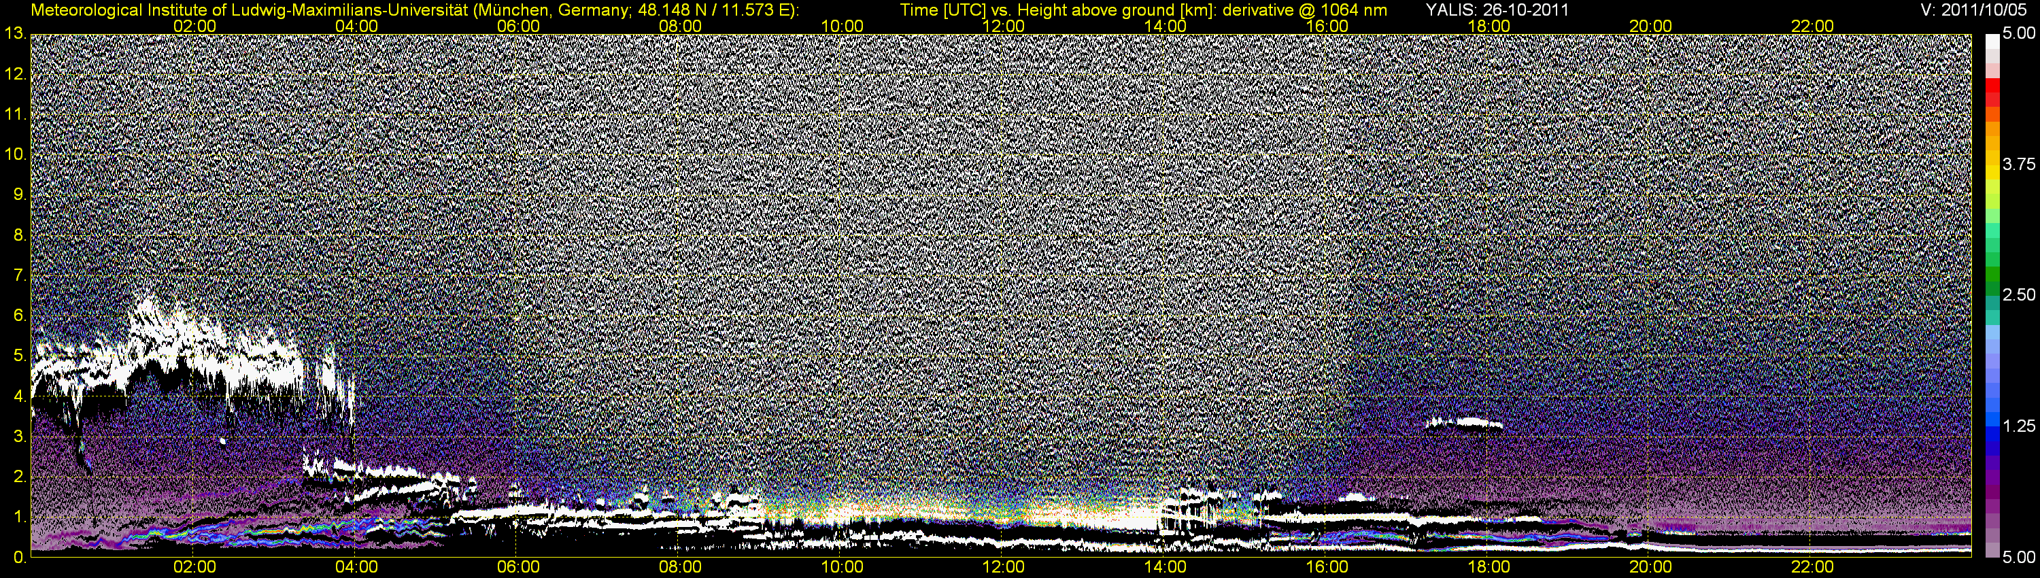This screenshot has height=578, width=2040.
Task: Click the 18:00 label on bottom time axis
Action: (x=1489, y=568)
